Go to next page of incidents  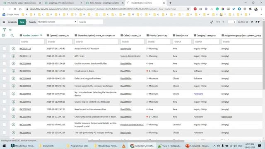(252, 22)
